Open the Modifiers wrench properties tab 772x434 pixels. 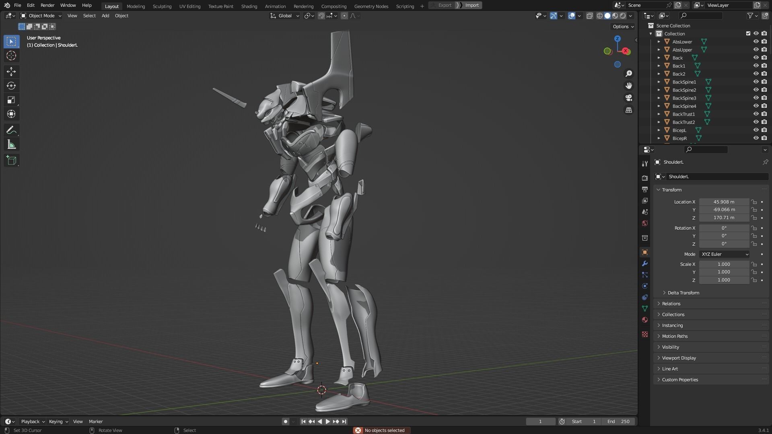pos(645,263)
